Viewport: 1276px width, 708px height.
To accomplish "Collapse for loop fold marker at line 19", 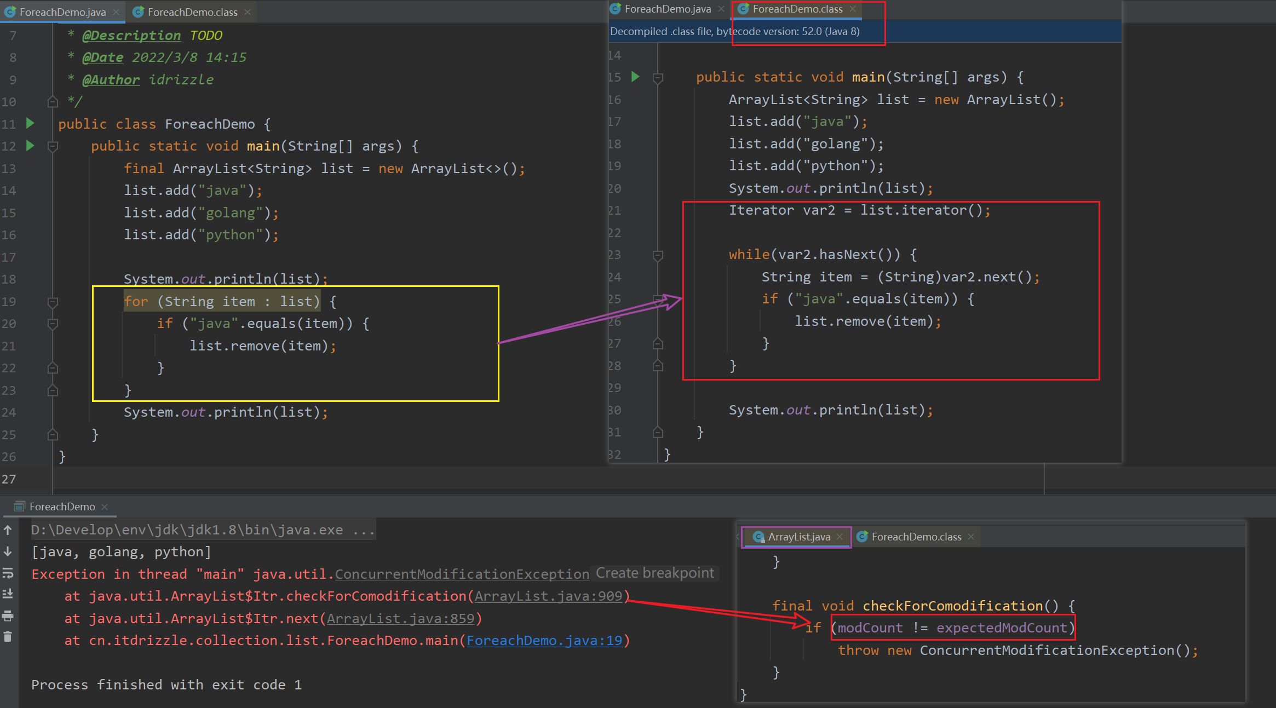I will (53, 302).
